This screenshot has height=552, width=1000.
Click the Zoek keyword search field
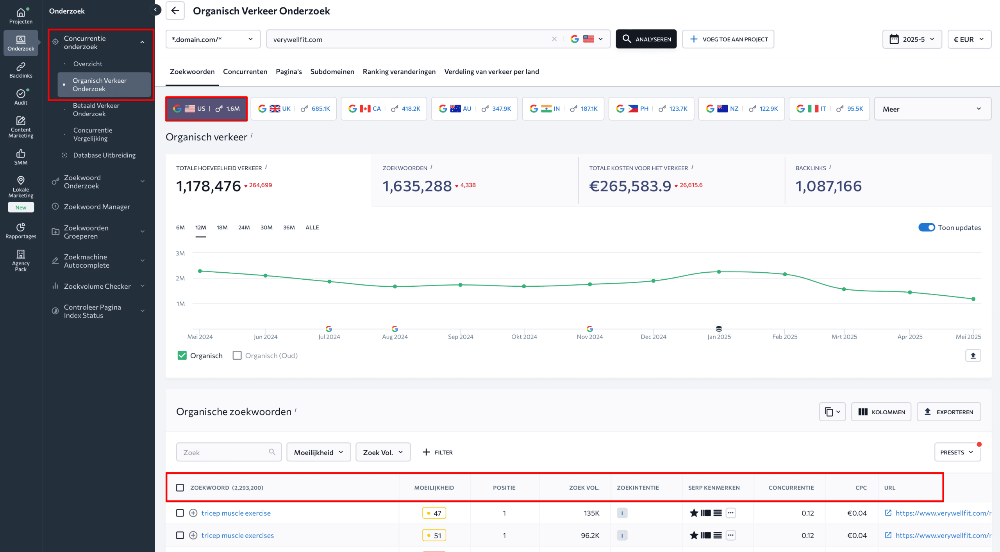tap(229, 452)
